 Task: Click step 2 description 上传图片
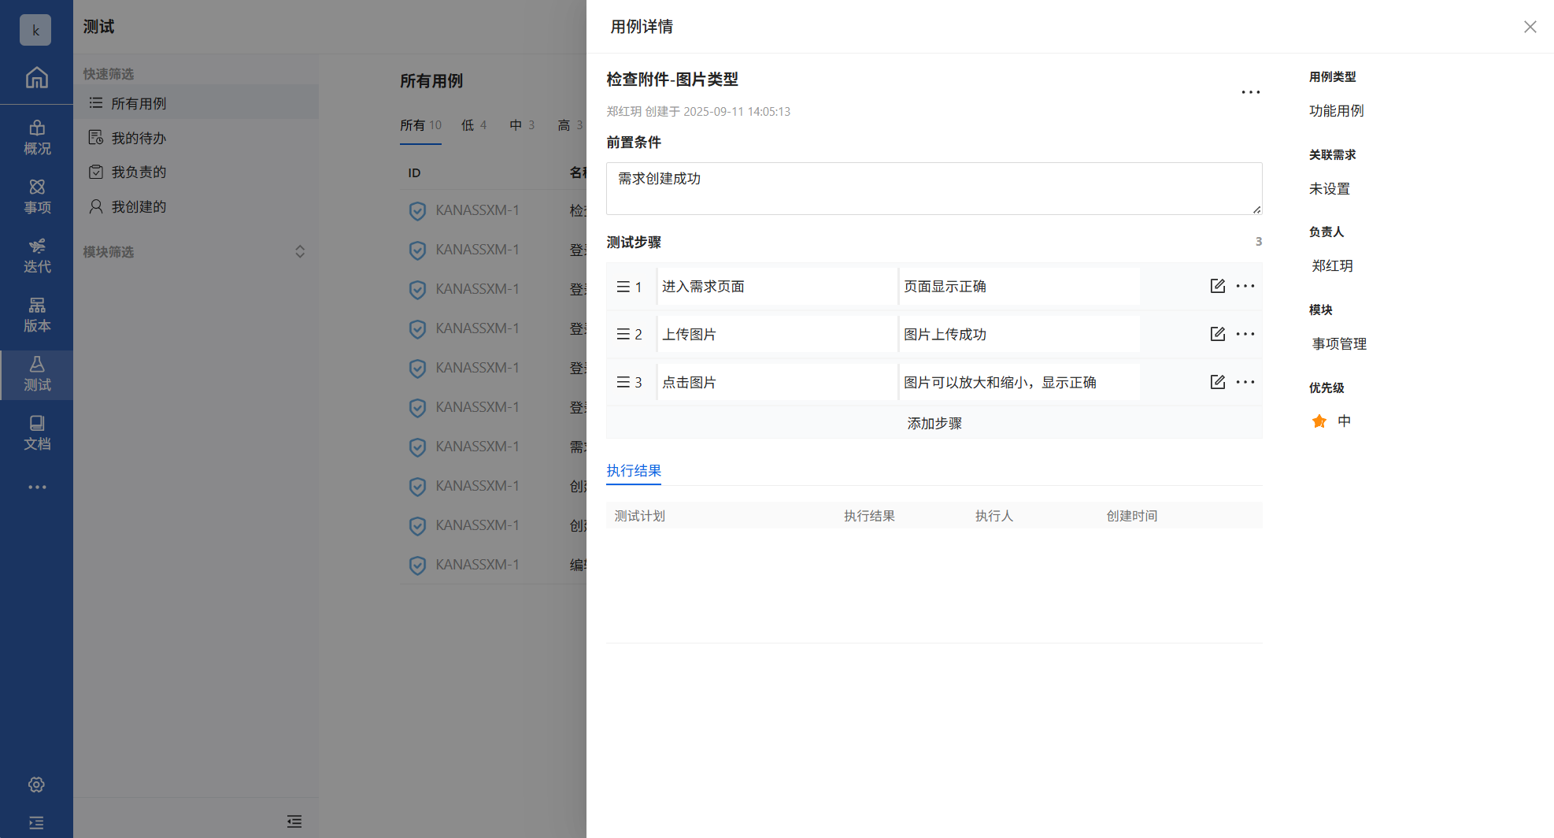(x=777, y=335)
